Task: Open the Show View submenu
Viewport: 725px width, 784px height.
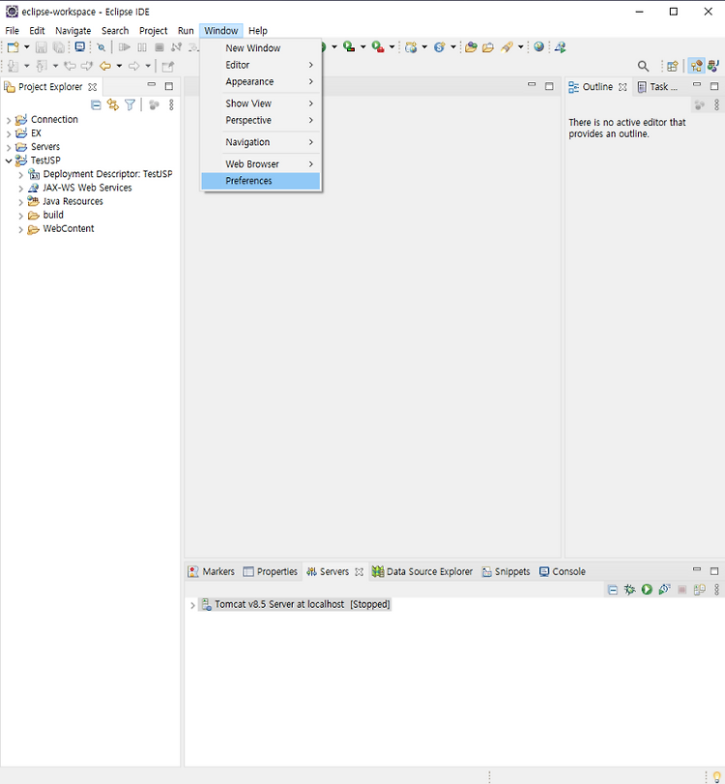Action: [x=260, y=103]
